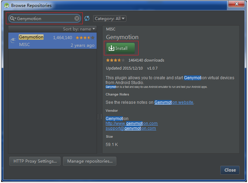Click the 'Vendor' heading
The height and width of the screenshot is (183, 248).
112,111
